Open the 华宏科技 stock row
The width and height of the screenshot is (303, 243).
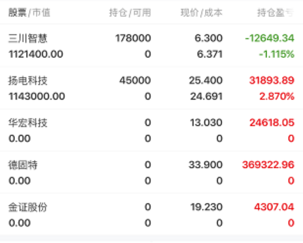click(151, 130)
